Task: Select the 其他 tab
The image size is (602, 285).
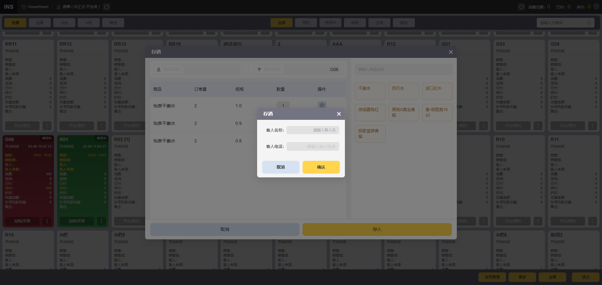Action: [113, 23]
